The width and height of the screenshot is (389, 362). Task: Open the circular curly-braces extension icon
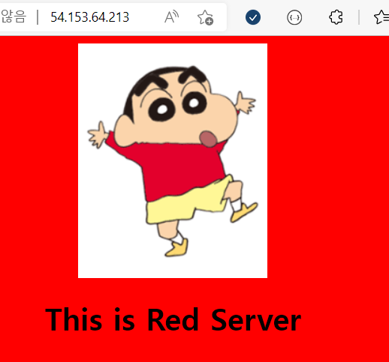294,17
